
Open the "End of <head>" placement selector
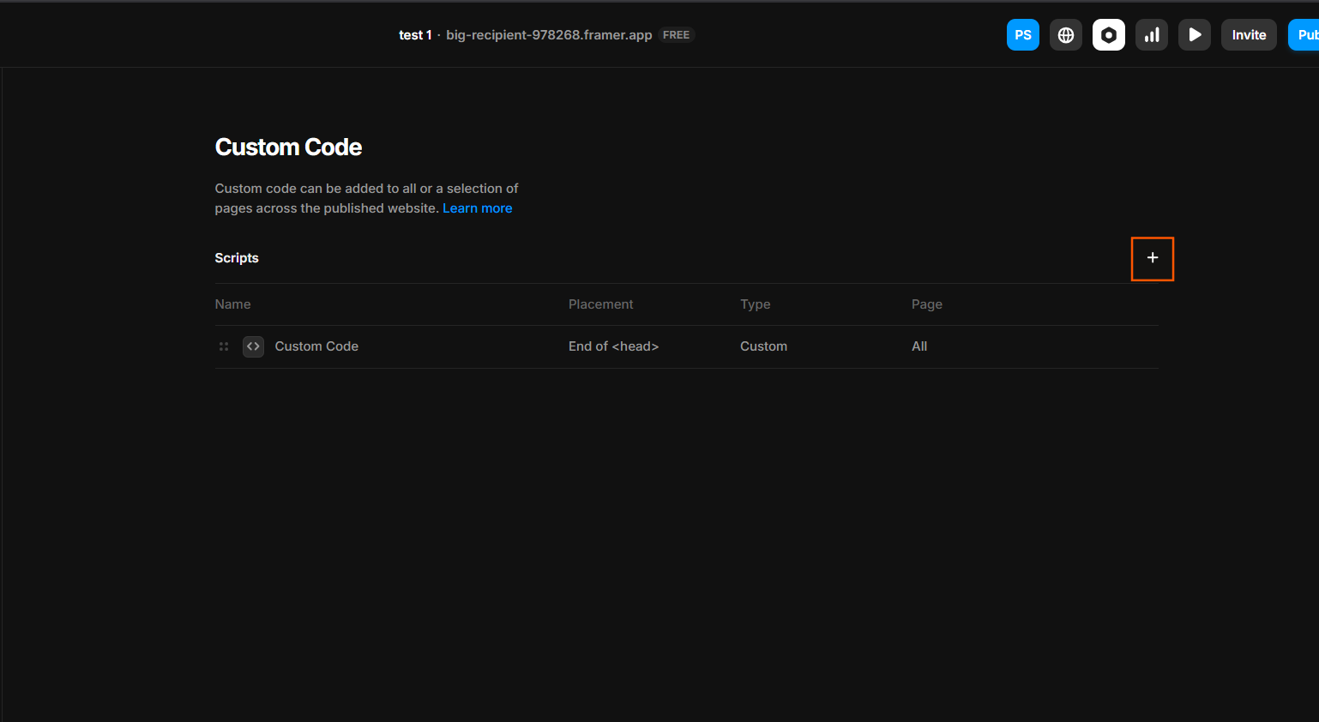[x=614, y=346]
